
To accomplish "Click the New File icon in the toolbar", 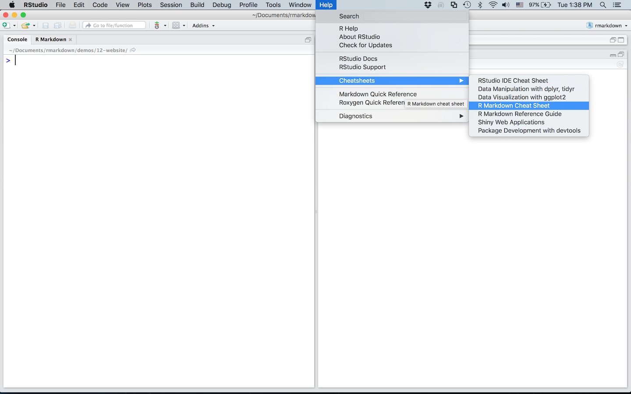I will [x=6, y=25].
